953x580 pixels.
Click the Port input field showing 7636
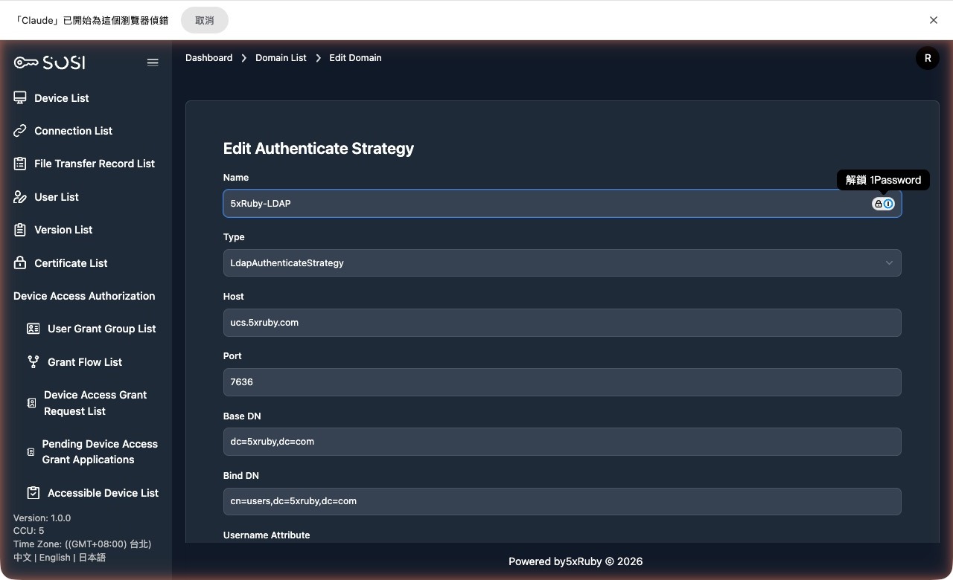[561, 382]
